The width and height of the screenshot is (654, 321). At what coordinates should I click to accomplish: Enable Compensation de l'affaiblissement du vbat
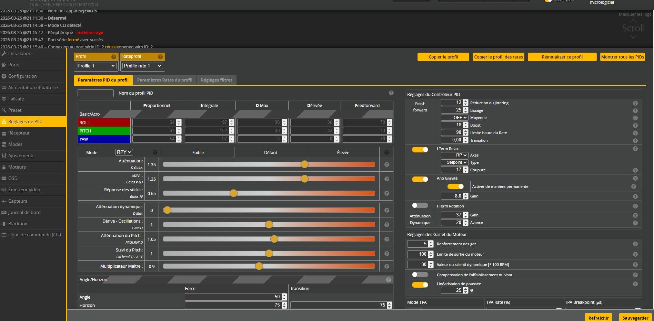(420, 275)
